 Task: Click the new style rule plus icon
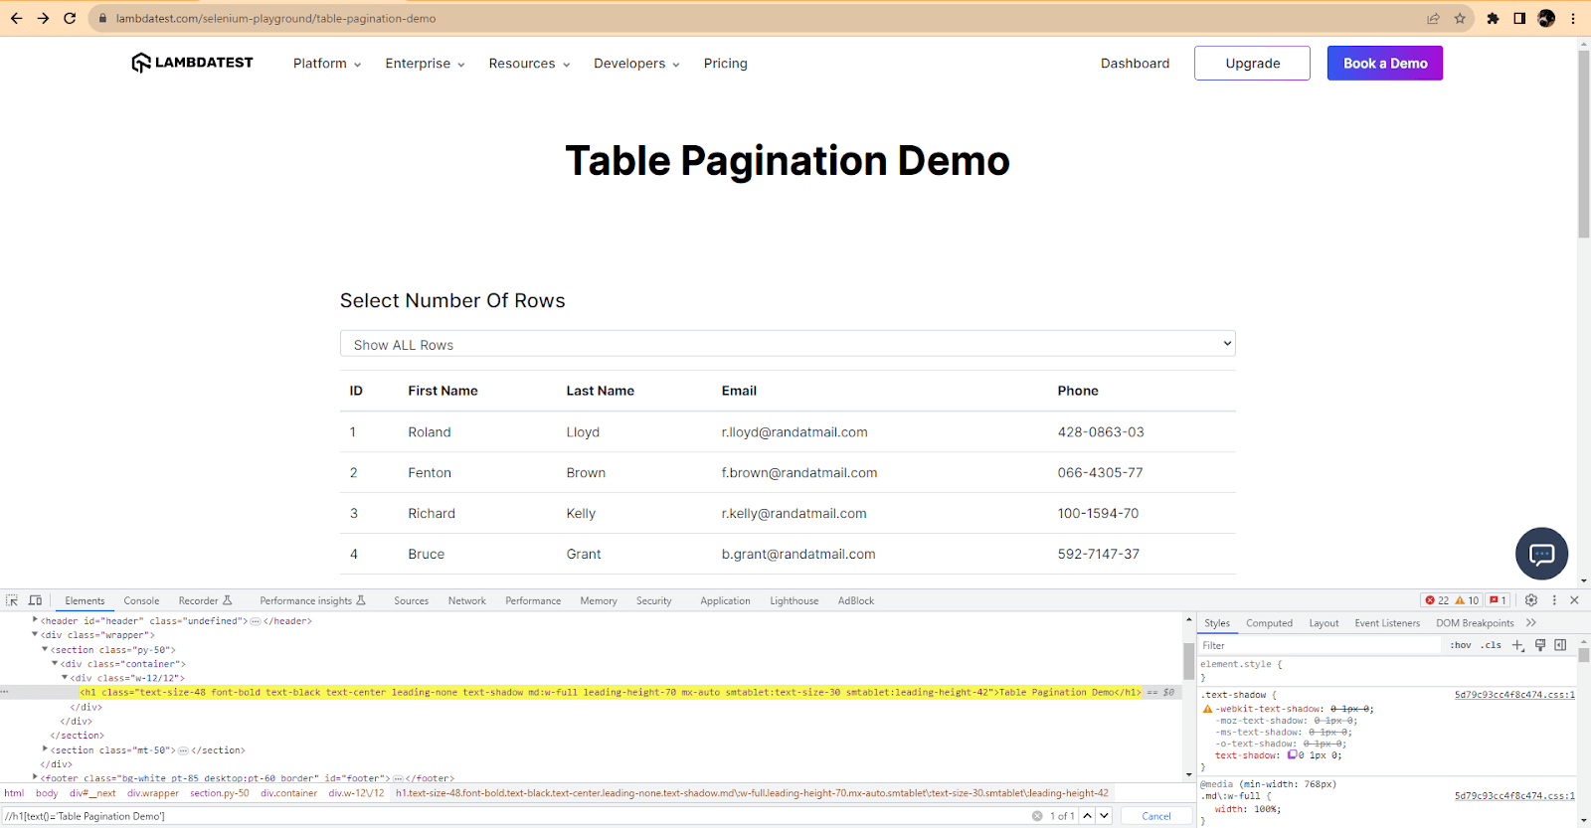click(x=1517, y=645)
